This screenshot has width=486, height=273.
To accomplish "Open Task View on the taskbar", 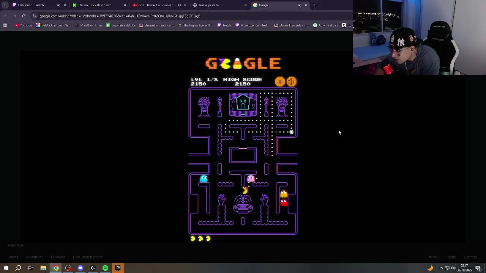I will [30, 268].
